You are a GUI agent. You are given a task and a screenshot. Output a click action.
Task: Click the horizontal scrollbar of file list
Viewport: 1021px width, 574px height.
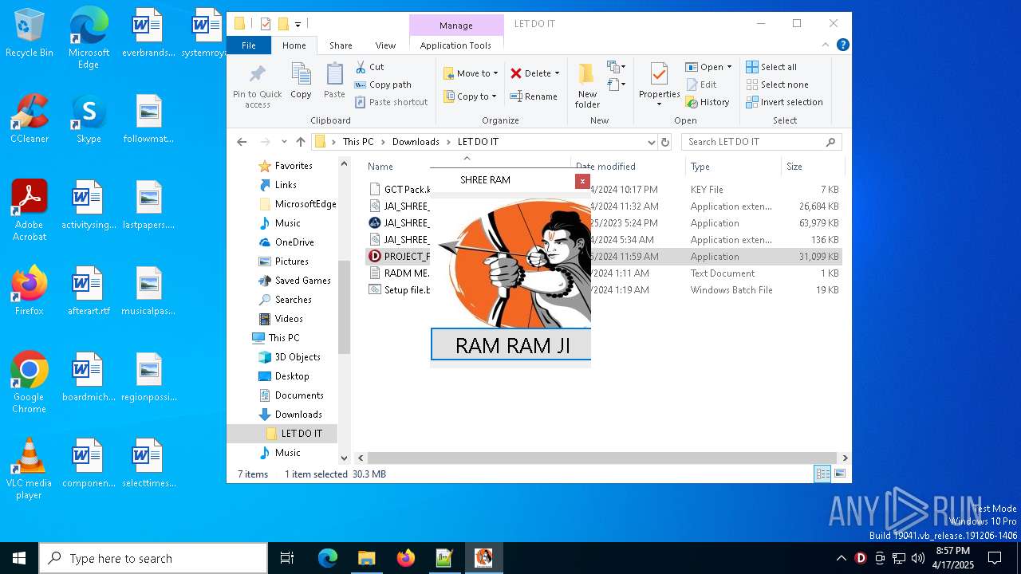point(602,458)
